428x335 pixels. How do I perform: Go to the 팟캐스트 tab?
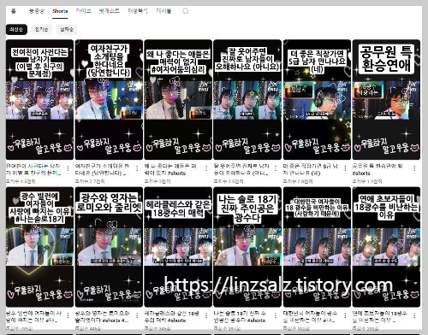point(109,11)
